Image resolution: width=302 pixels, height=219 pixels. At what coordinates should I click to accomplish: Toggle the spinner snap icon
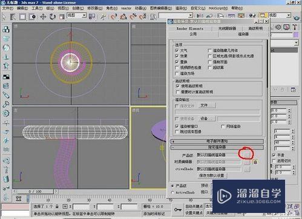pos(143,16)
